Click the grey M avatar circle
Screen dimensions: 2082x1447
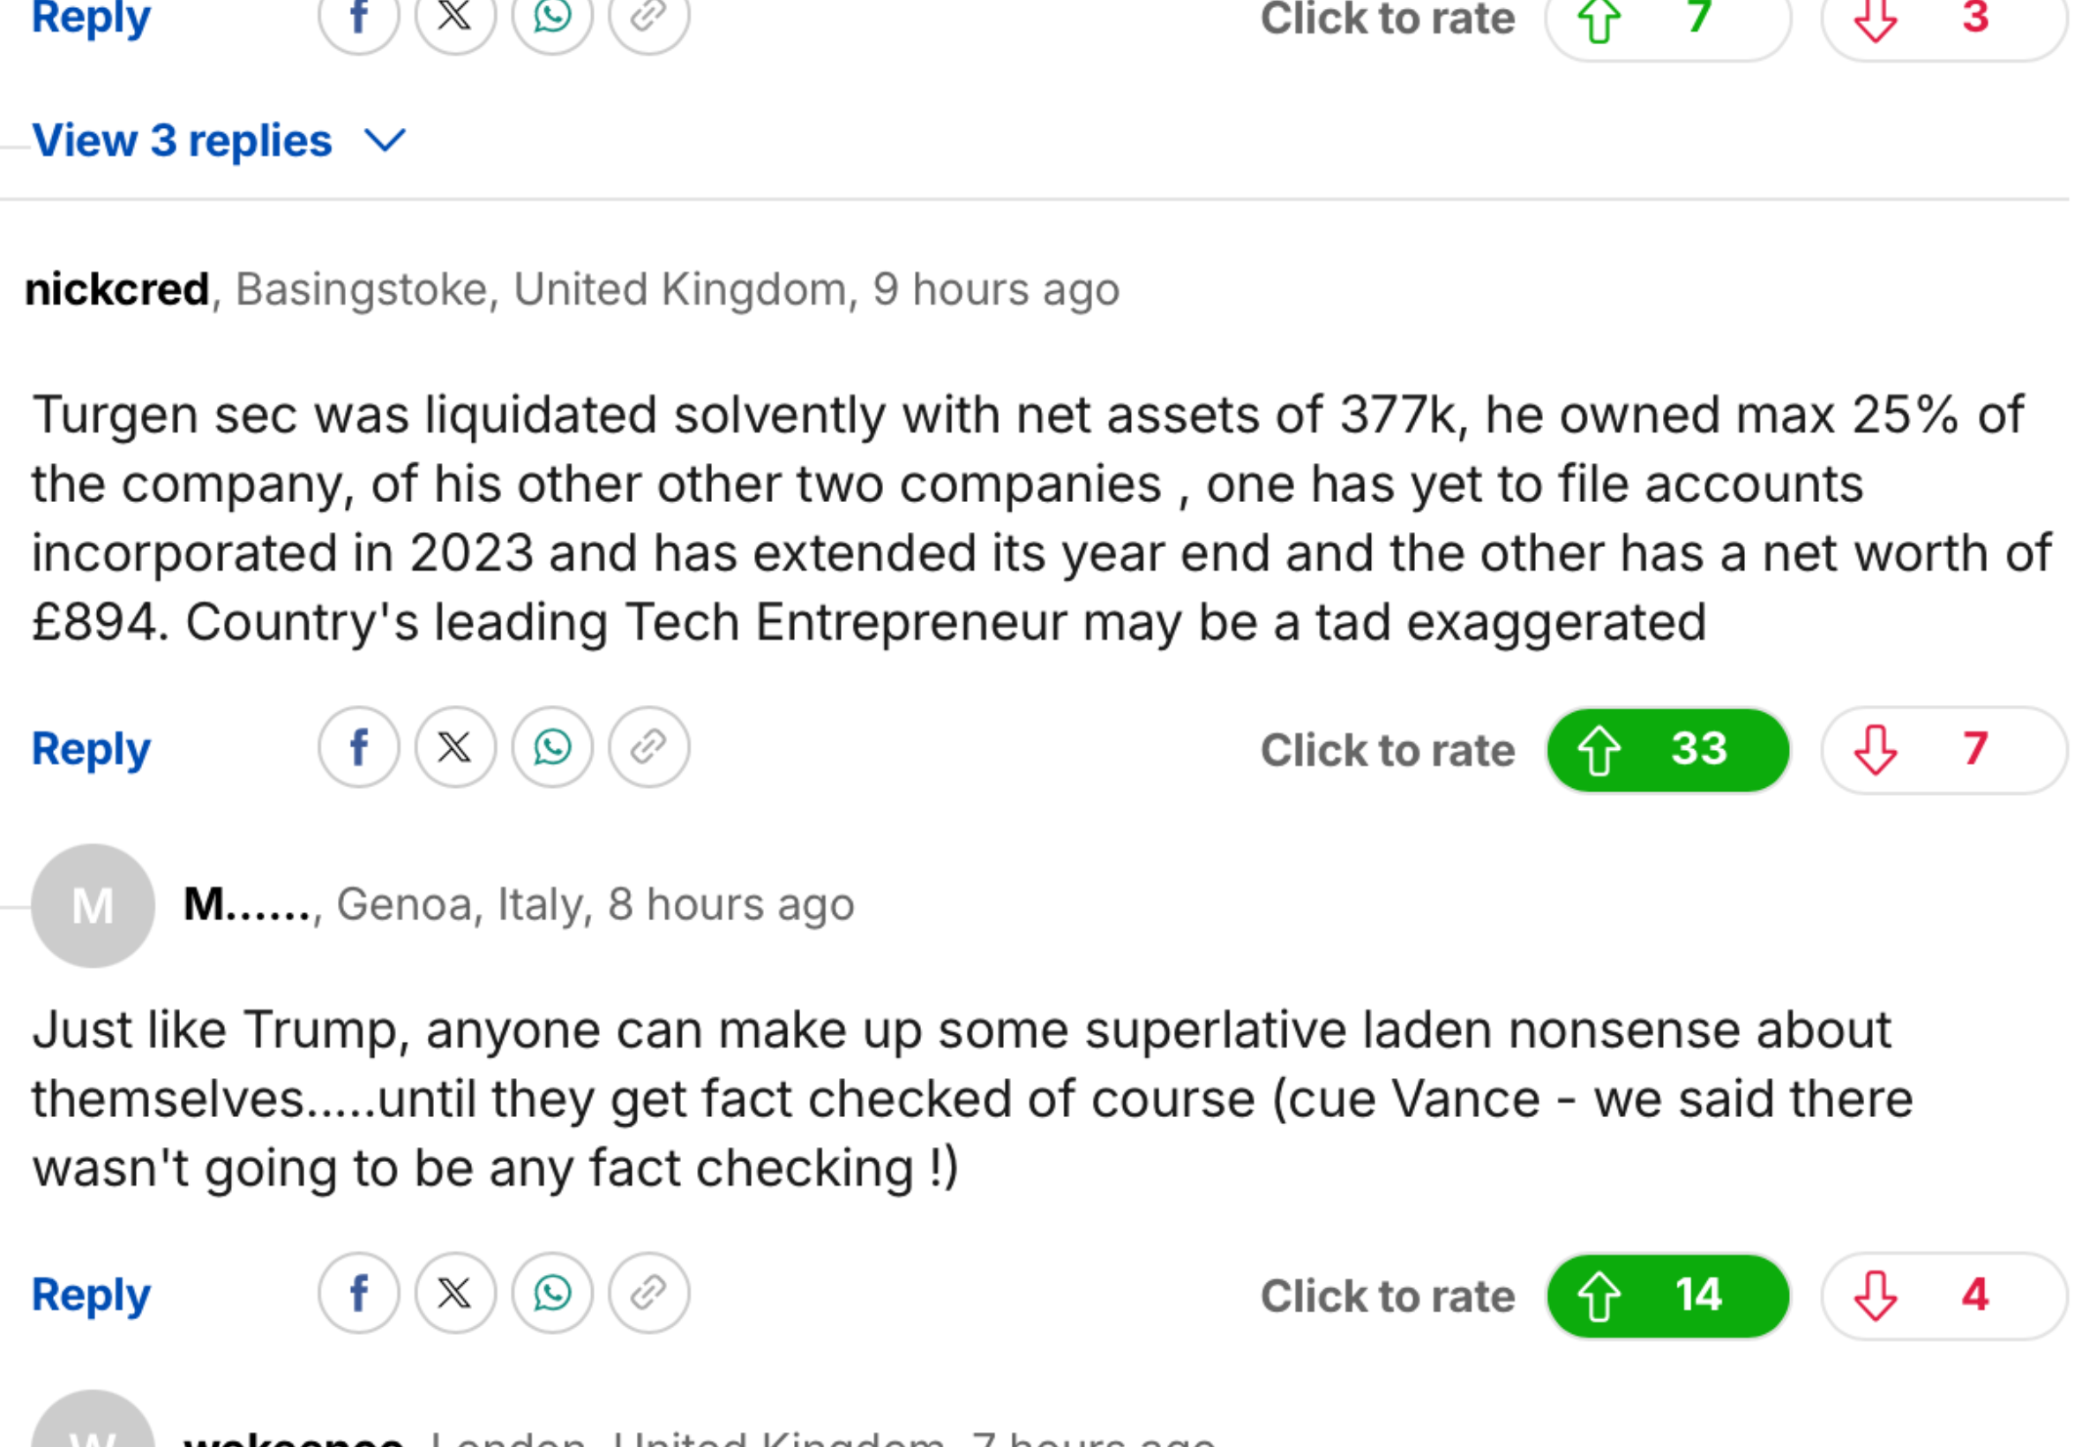93,906
